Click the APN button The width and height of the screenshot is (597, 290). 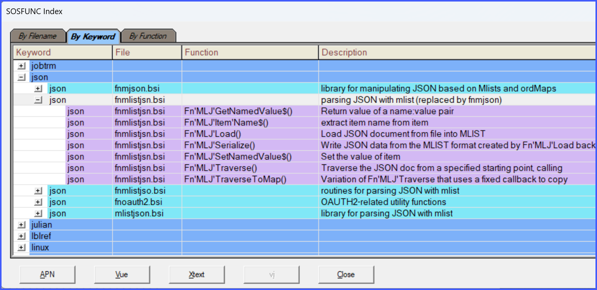coord(47,274)
